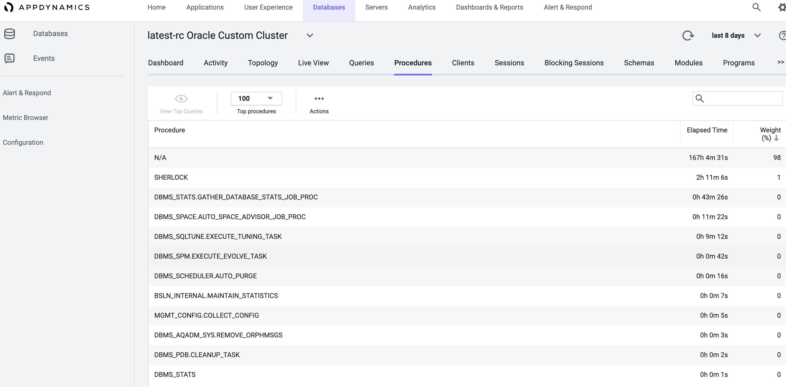Switch to the Clients tab
The width and height of the screenshot is (786, 387).
pos(463,63)
